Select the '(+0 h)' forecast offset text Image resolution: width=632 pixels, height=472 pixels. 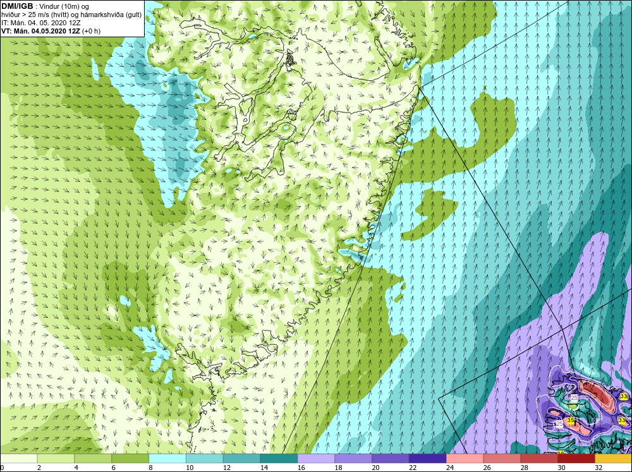[91, 31]
